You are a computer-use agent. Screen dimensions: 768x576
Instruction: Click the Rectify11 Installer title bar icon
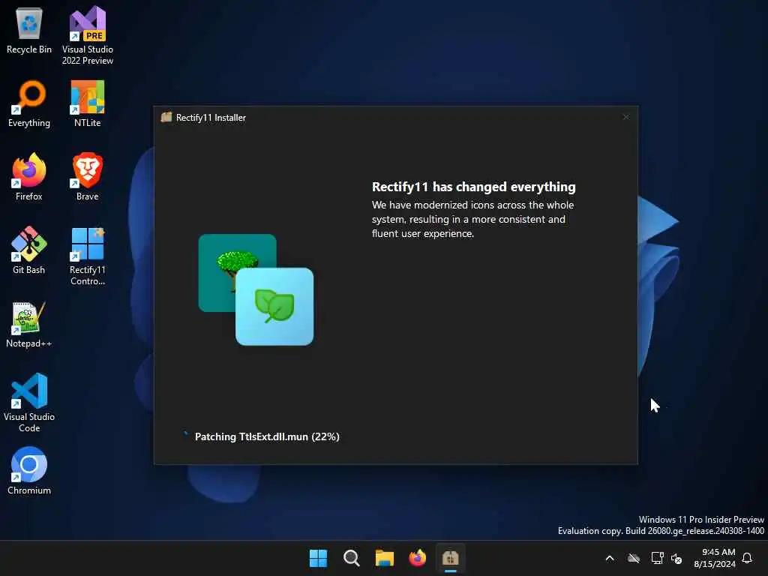coord(166,117)
